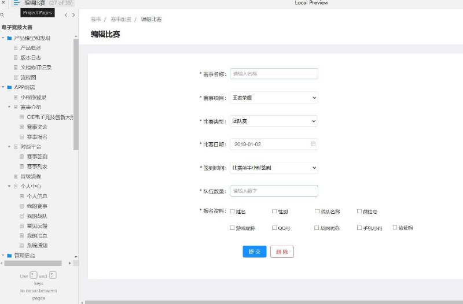463x304 pixels.
Task: Click the 产品模型和规划 folder icon
Action: [9, 38]
